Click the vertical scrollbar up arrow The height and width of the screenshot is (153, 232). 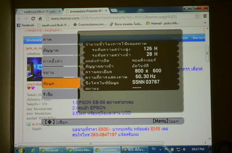pos(207,28)
